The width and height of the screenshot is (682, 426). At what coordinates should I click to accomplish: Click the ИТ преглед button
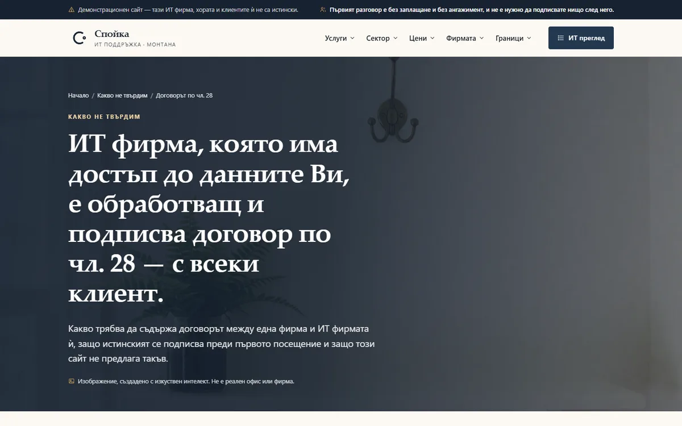point(581,38)
